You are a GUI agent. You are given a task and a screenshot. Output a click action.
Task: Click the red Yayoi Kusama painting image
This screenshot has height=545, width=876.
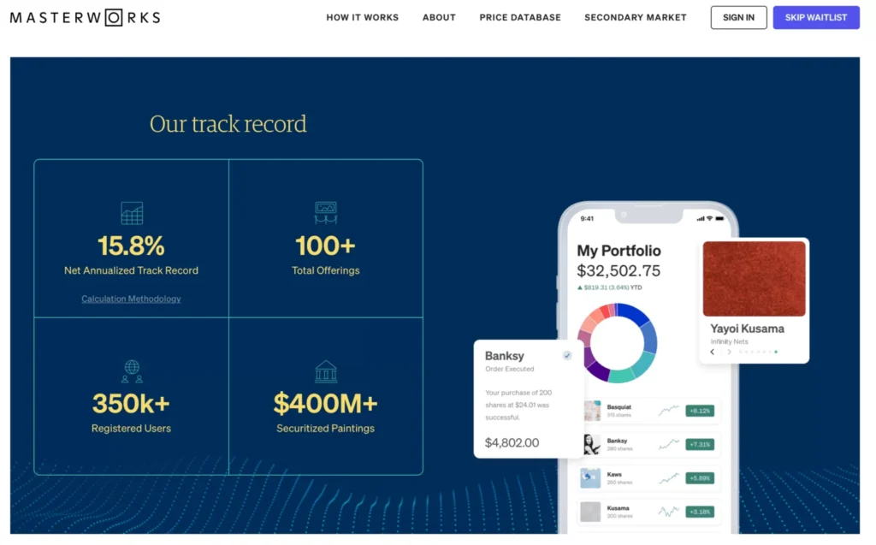(755, 279)
